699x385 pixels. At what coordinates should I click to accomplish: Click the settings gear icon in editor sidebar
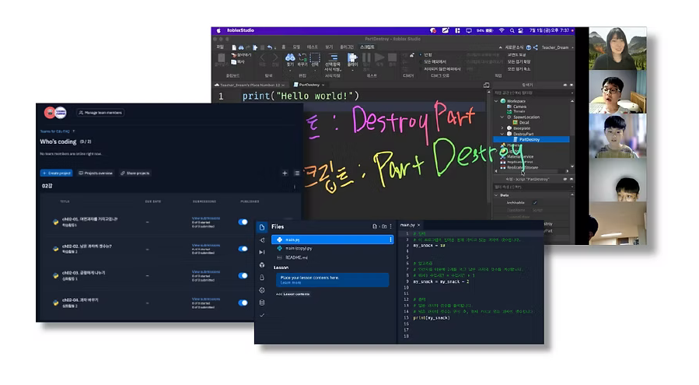coord(262,290)
